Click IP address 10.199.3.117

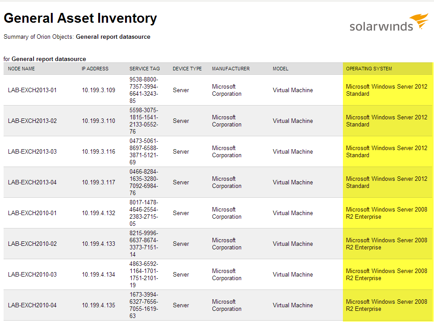point(98,182)
